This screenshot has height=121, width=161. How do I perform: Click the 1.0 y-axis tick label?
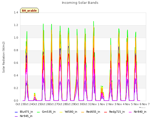point(16,38)
